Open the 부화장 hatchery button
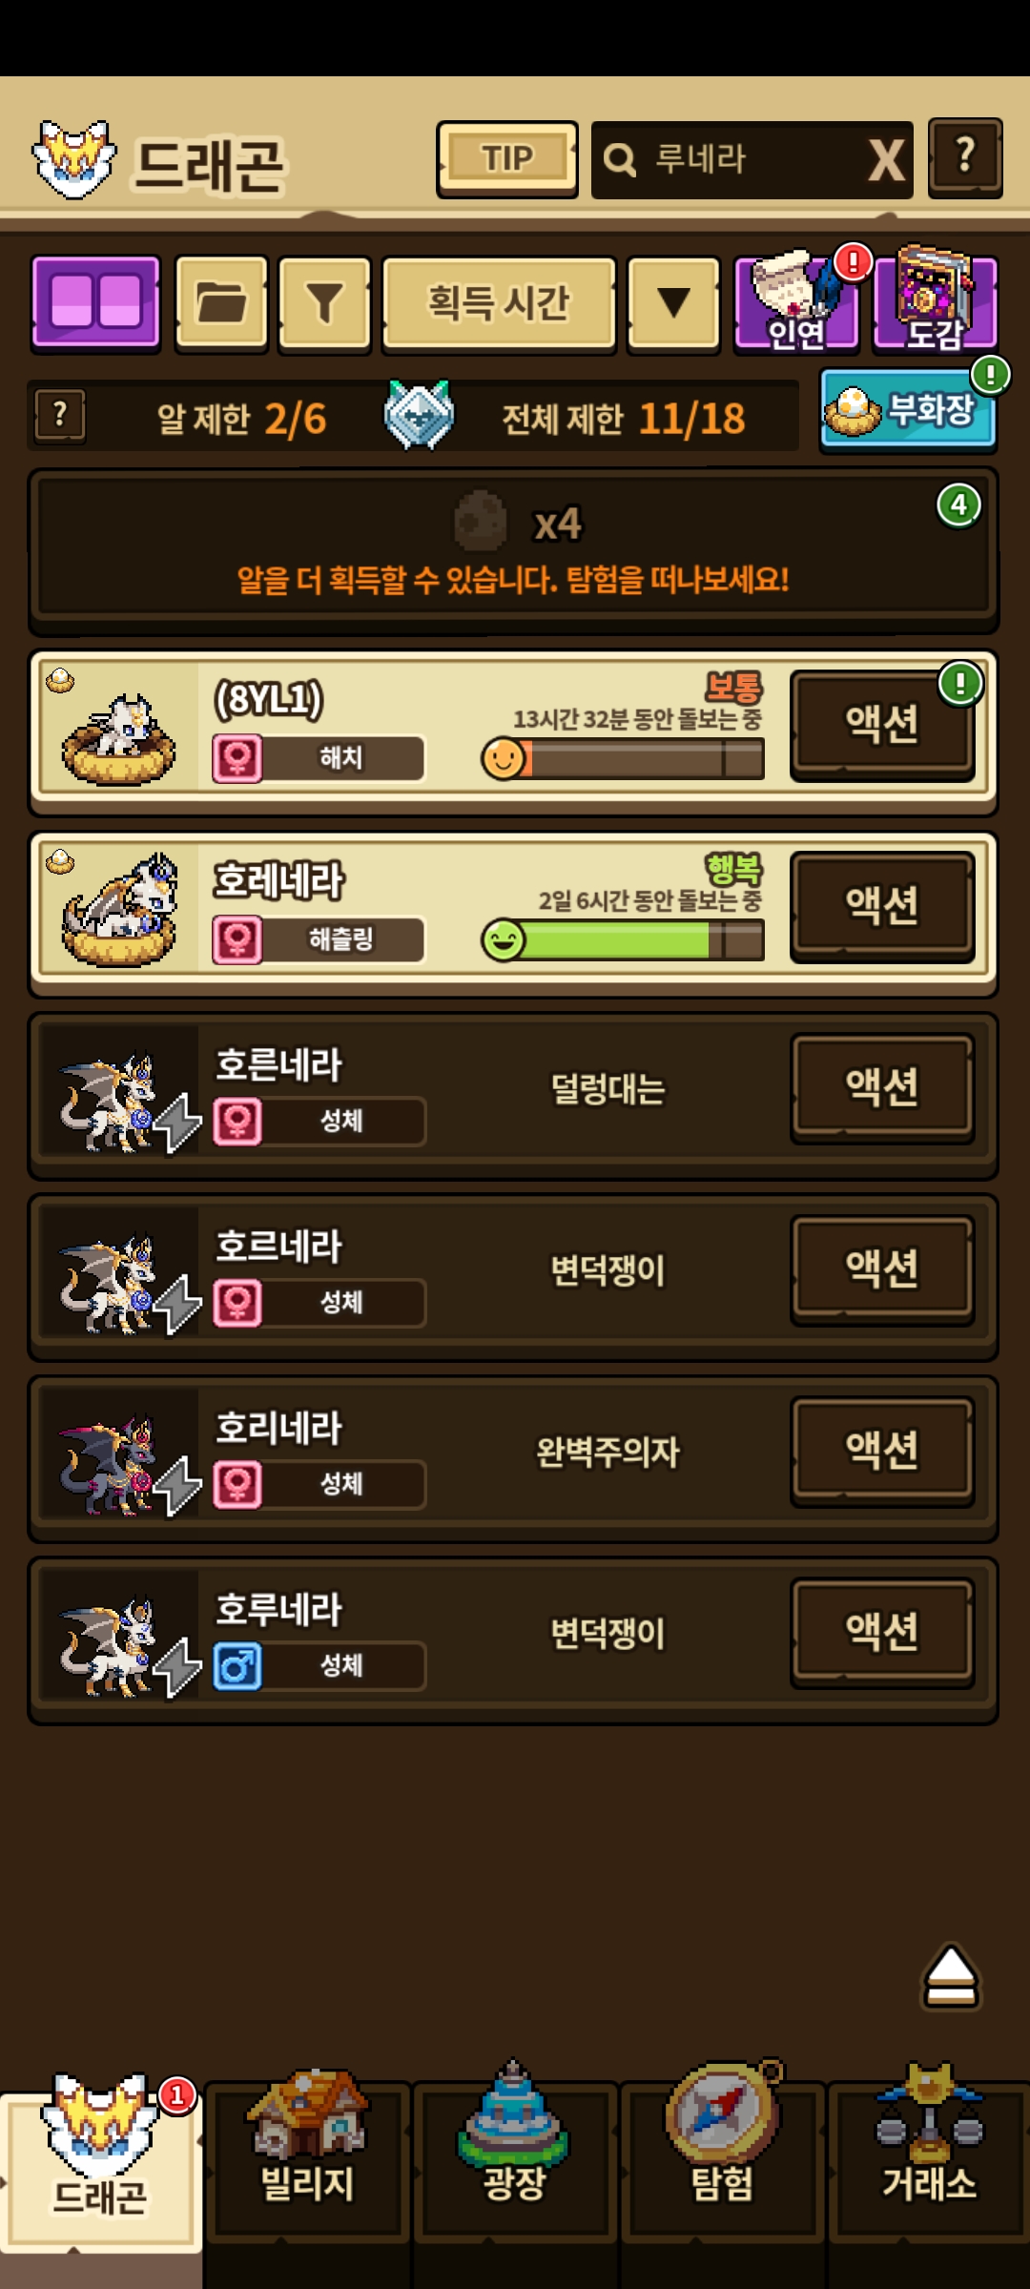Screen dimensions: 1030x2289 tap(908, 411)
